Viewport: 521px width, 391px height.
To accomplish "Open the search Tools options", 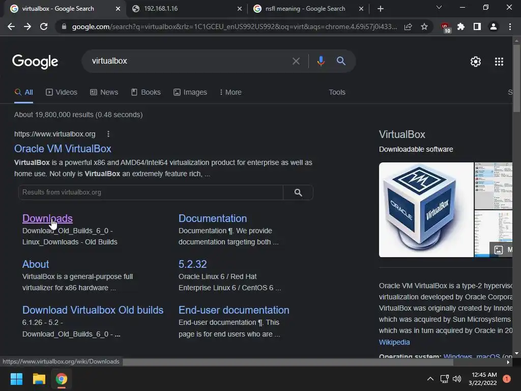I will click(x=337, y=93).
